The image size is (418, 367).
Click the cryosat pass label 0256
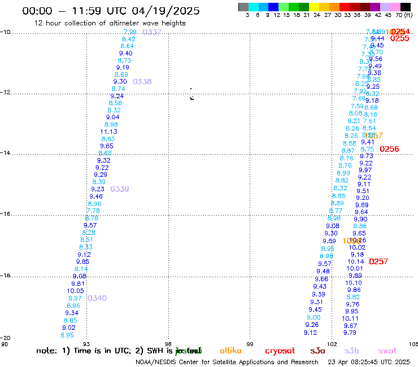pyautogui.click(x=389, y=149)
